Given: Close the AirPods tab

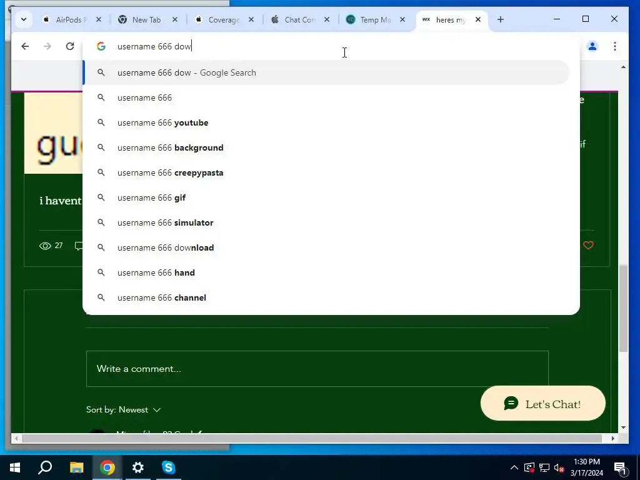Looking at the screenshot, I should pos(98,19).
